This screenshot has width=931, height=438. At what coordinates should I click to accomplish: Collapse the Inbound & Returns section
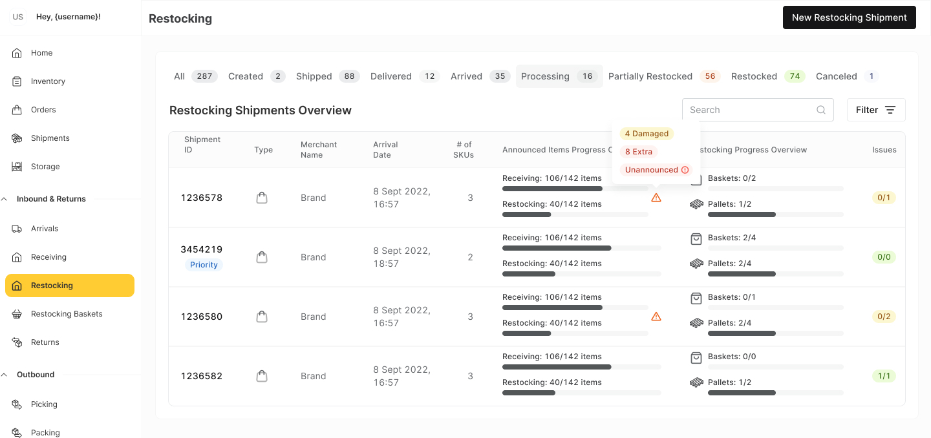point(4,199)
